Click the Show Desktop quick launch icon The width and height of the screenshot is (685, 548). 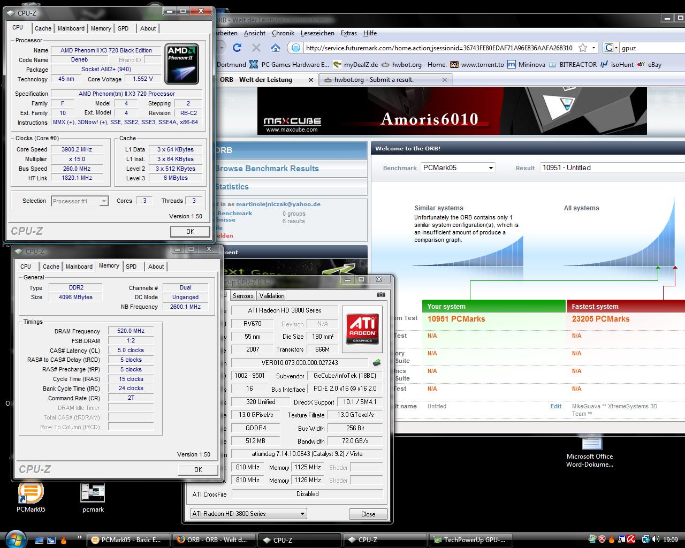pos(39,540)
